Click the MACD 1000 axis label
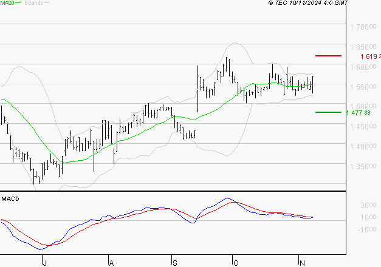The width and height of the screenshot is (381, 267). pyautogui.click(x=368, y=217)
